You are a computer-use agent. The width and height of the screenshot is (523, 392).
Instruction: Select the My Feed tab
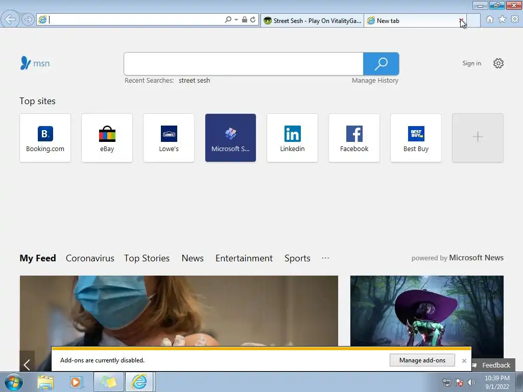(x=38, y=258)
